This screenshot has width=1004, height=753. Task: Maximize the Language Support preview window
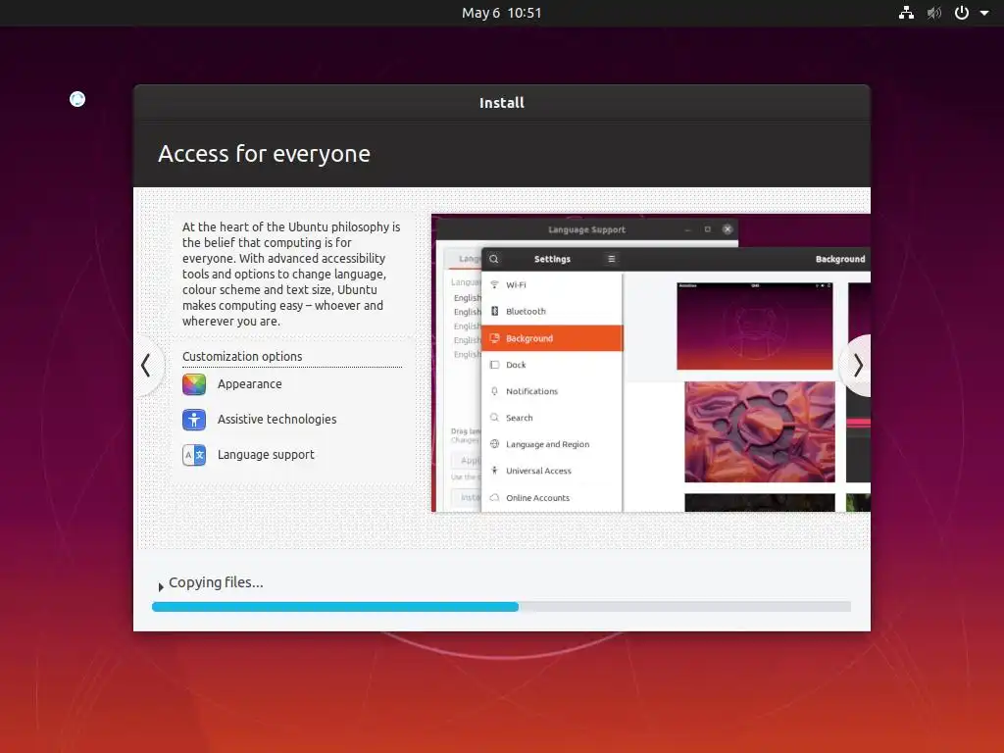pyautogui.click(x=708, y=229)
